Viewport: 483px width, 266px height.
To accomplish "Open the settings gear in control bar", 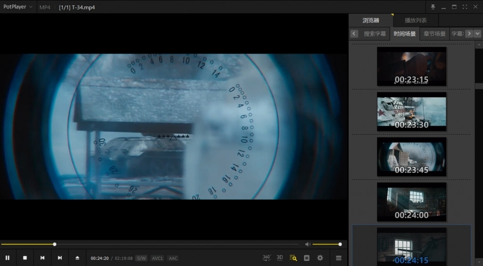I will pyautogui.click(x=320, y=258).
